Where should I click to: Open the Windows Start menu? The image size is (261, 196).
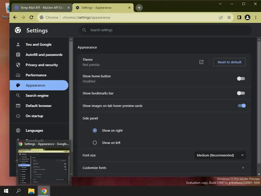pyautogui.click(x=6, y=191)
